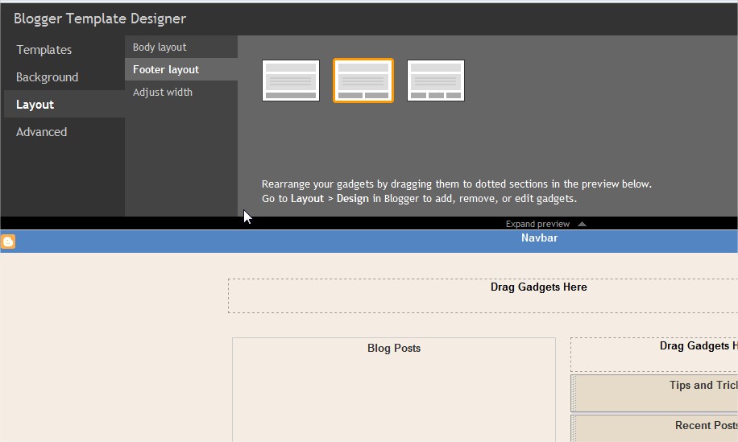Click the Blogger Template Designer title

100,19
